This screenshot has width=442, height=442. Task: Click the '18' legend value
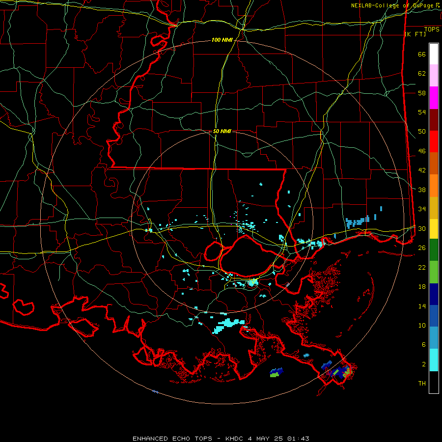pyautogui.click(x=422, y=287)
